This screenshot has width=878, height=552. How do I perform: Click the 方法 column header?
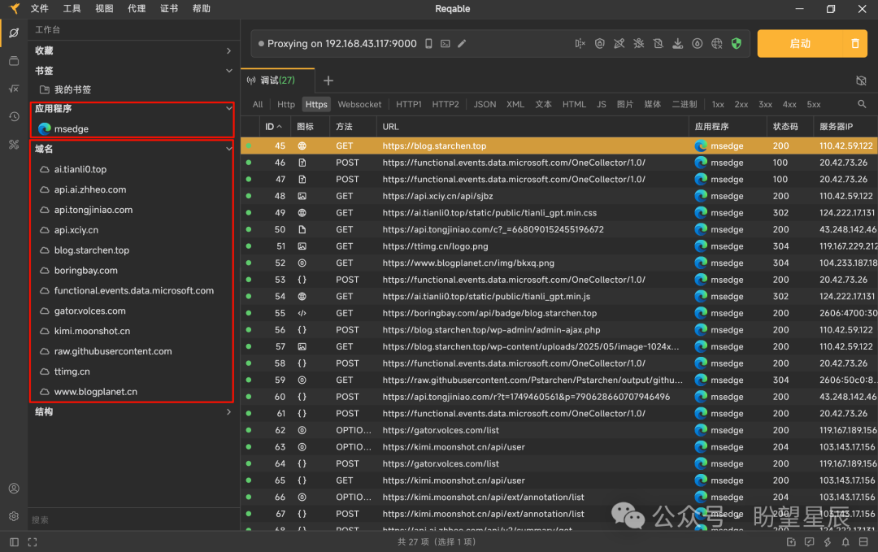coord(345,127)
